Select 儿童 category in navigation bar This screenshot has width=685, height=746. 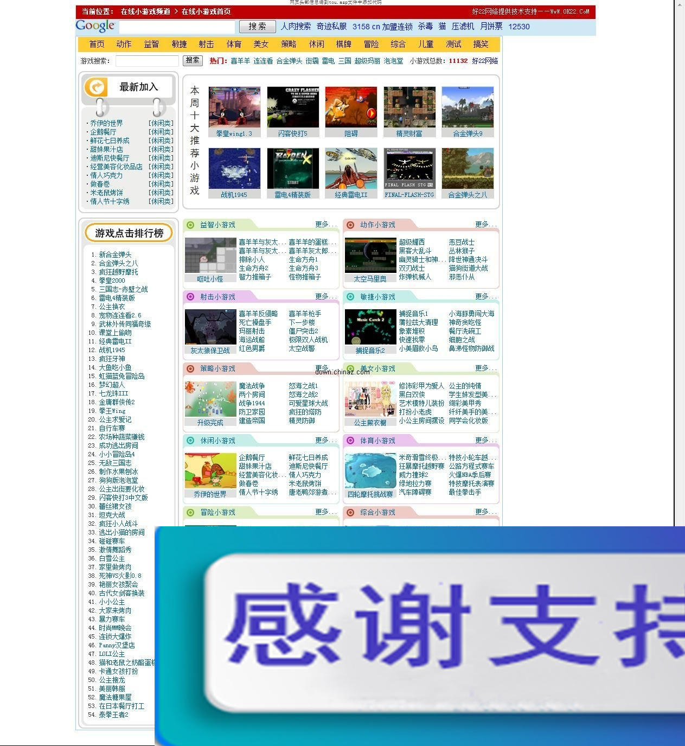[x=426, y=44]
